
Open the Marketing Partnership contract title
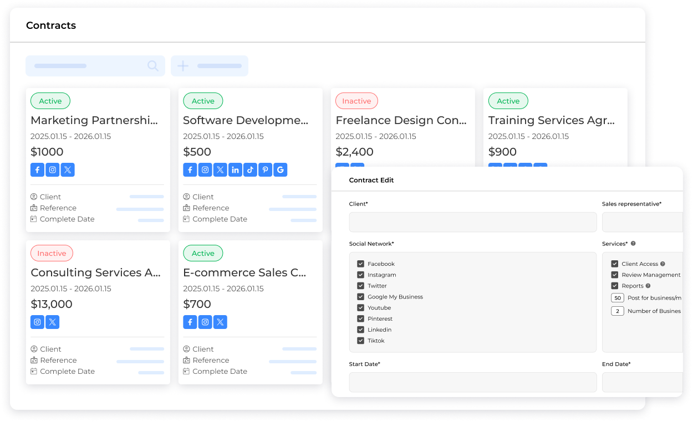pos(94,120)
